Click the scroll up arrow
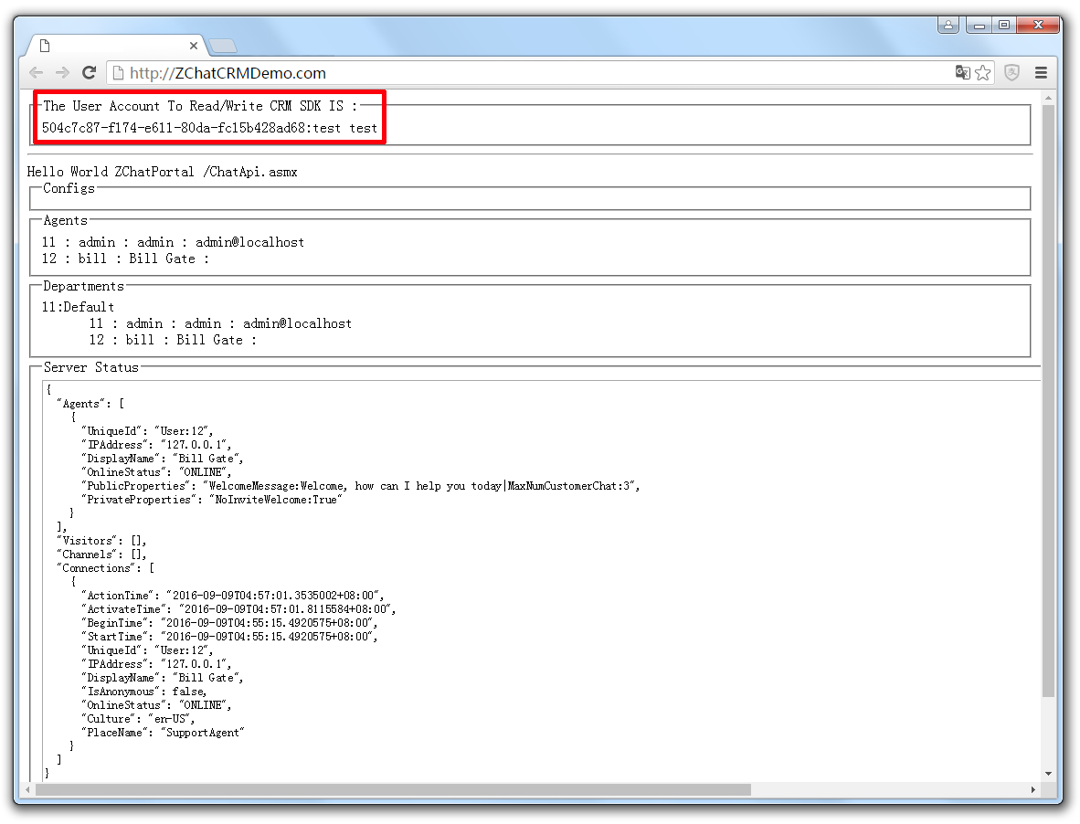Viewport: 1080px width, 824px height. (x=1048, y=99)
